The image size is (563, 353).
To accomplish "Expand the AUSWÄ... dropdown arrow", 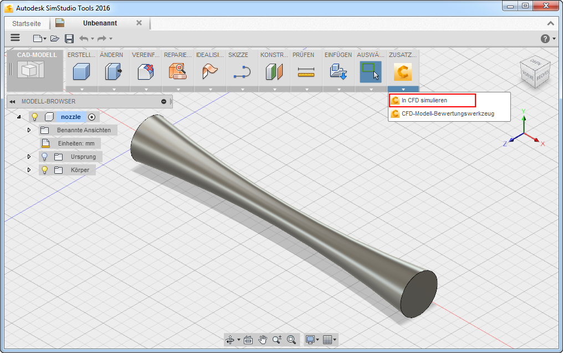I will tap(371, 89).
